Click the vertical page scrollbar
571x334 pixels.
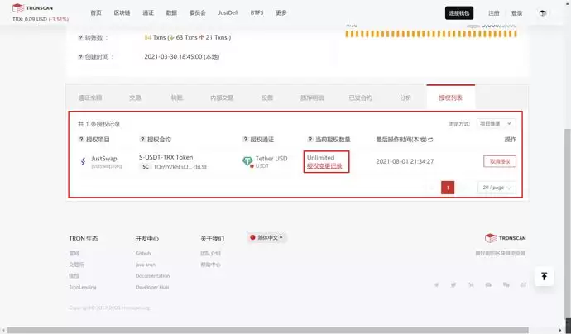pyautogui.click(x=568, y=222)
